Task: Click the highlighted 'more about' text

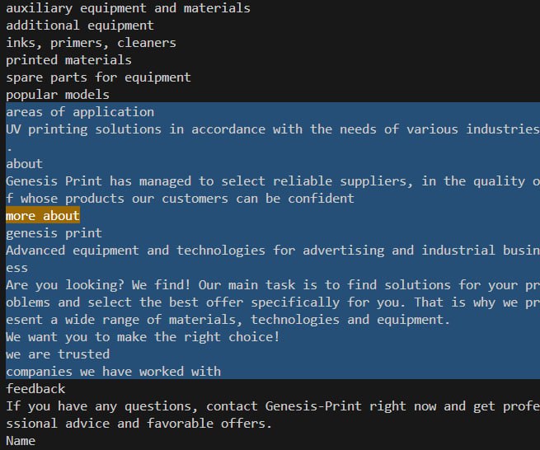Action: 43,216
